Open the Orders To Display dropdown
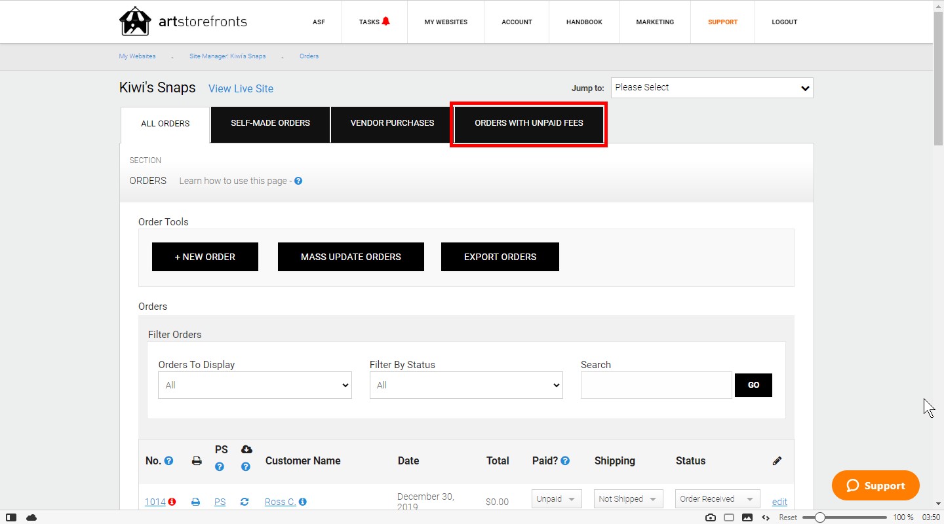This screenshot has height=524, width=944. tap(255, 385)
